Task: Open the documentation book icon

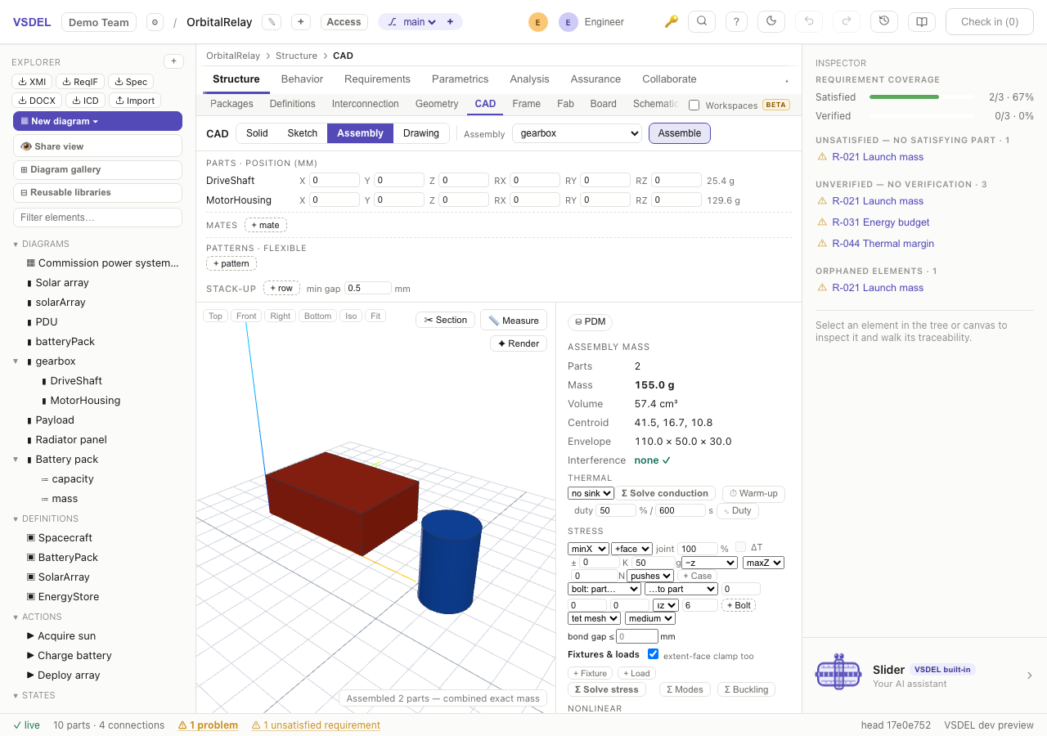Action: tap(922, 22)
